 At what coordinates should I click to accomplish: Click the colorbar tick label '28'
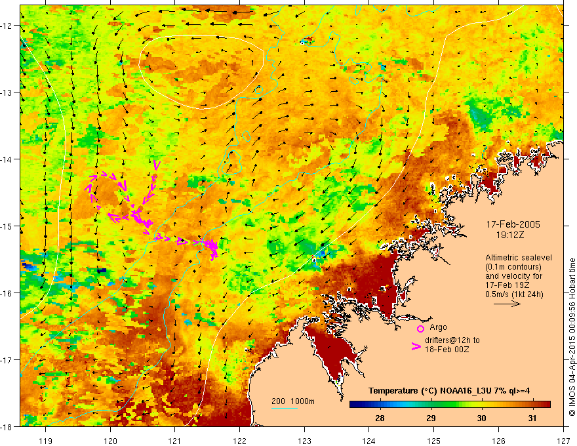coord(380,418)
